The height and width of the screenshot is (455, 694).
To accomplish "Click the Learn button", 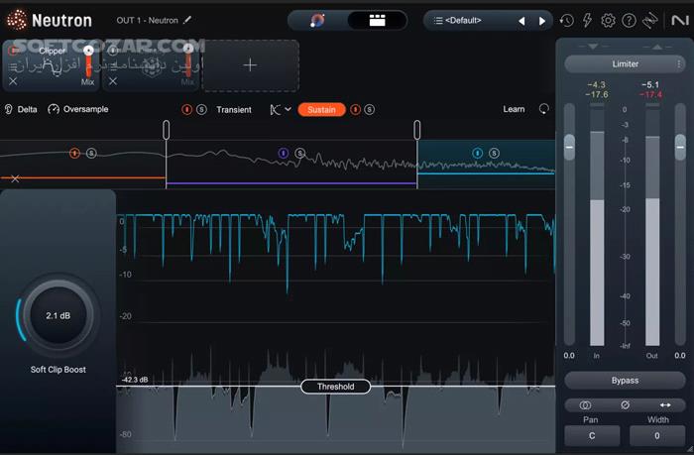I will (514, 109).
